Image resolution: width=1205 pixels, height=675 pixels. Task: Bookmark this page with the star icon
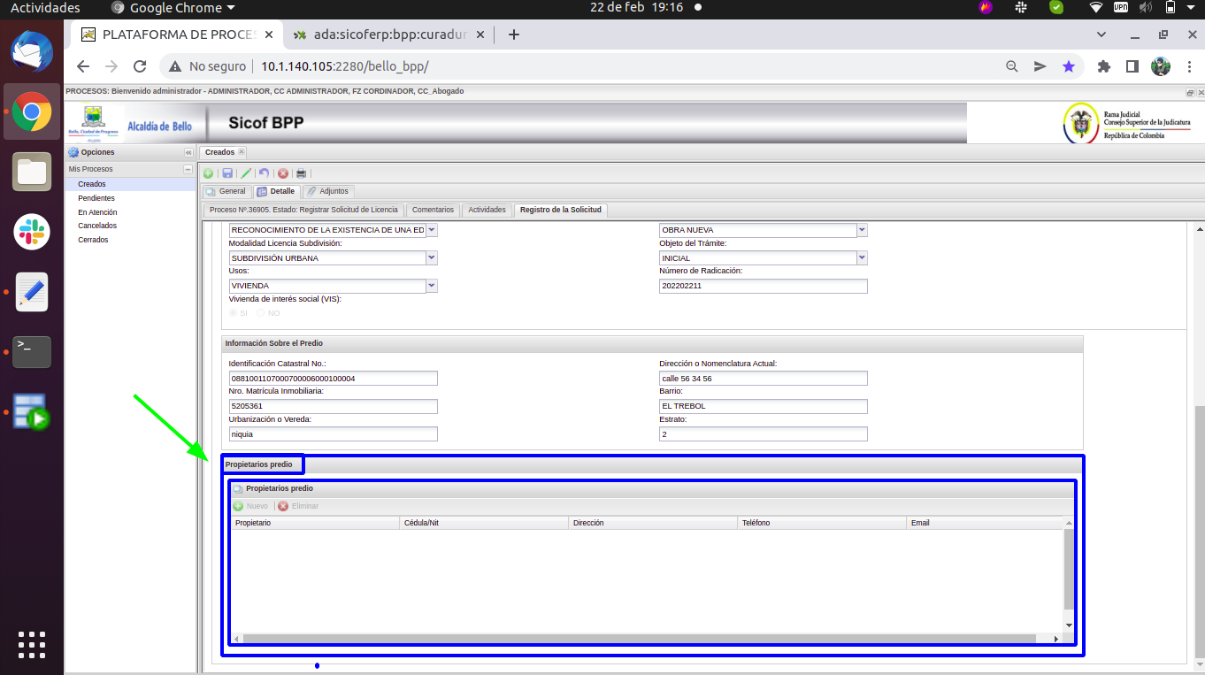tap(1069, 66)
